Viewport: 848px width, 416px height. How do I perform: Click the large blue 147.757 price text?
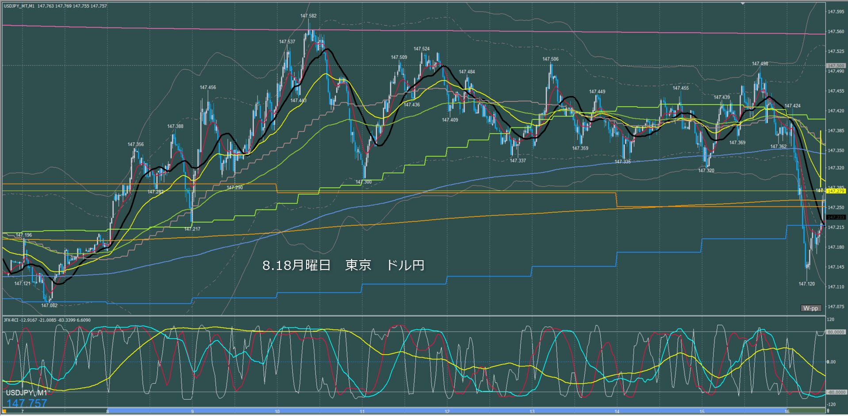coord(27,403)
